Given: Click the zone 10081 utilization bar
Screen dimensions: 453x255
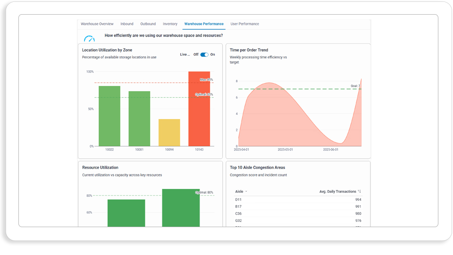Looking at the screenshot, I should [x=139, y=119].
